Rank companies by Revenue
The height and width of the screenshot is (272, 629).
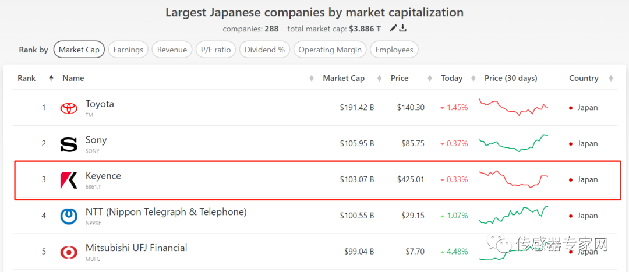point(172,50)
